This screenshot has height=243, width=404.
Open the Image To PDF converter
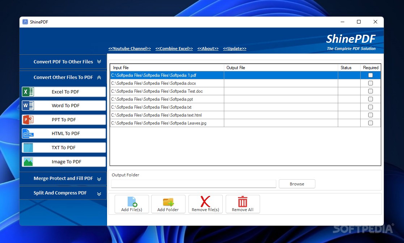[x=64, y=162]
